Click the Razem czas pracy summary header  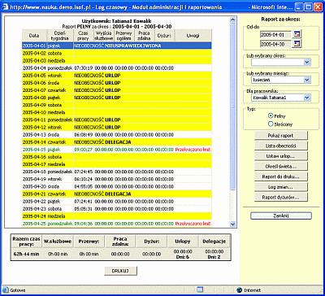tap(26, 242)
